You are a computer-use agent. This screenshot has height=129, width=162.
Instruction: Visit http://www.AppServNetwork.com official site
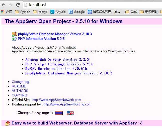tap(57, 100)
